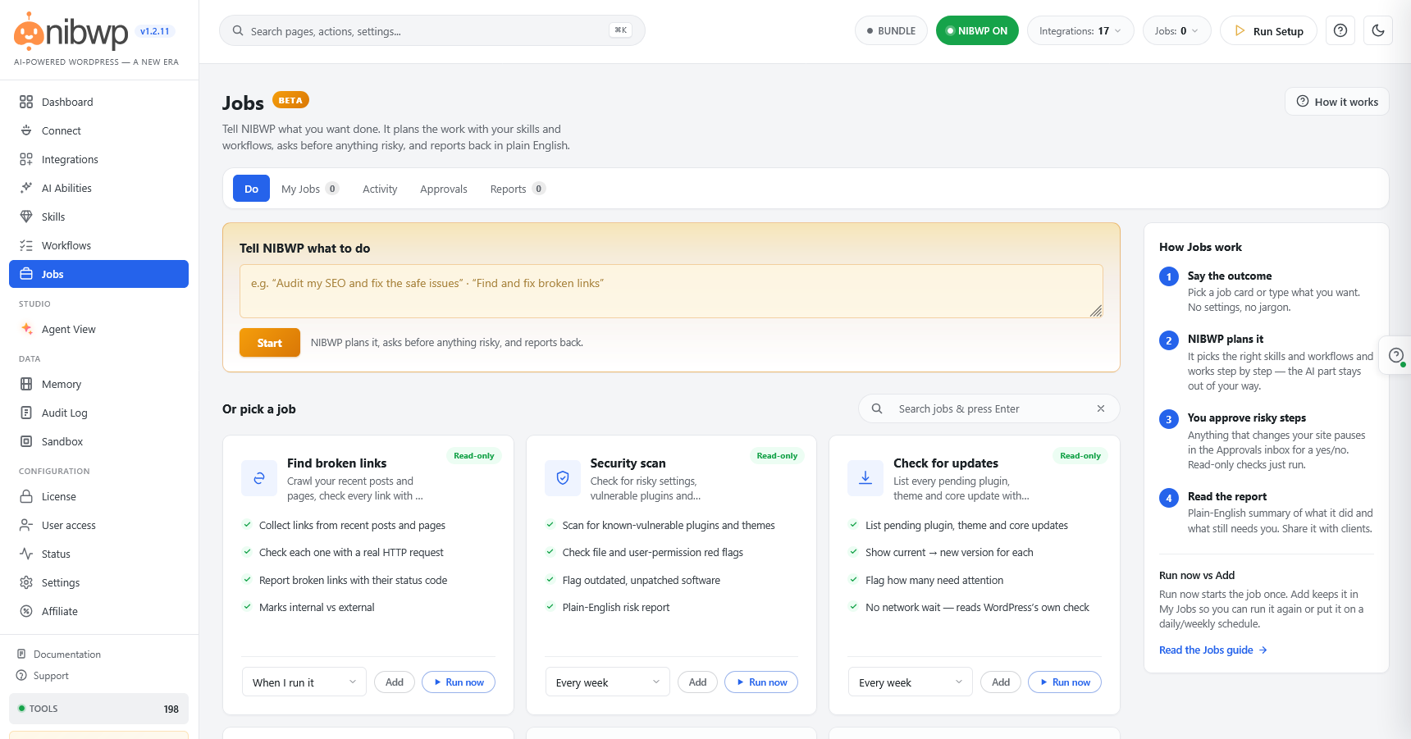This screenshot has height=739, width=1411.
Task: Open the Dashboard sidebar icon
Action: tap(26, 102)
